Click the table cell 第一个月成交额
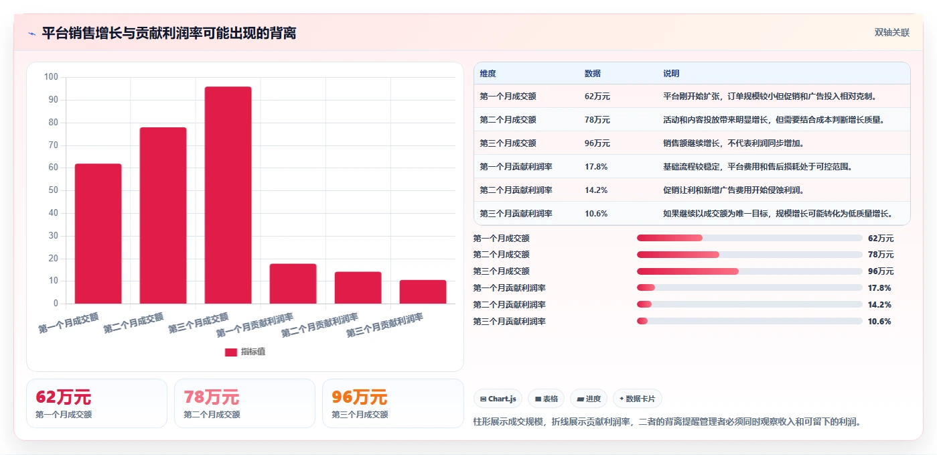The height and width of the screenshot is (455, 937). [508, 96]
